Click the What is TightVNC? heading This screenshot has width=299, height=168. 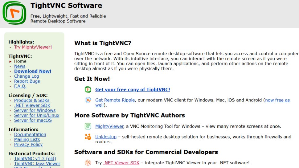pos(103,43)
